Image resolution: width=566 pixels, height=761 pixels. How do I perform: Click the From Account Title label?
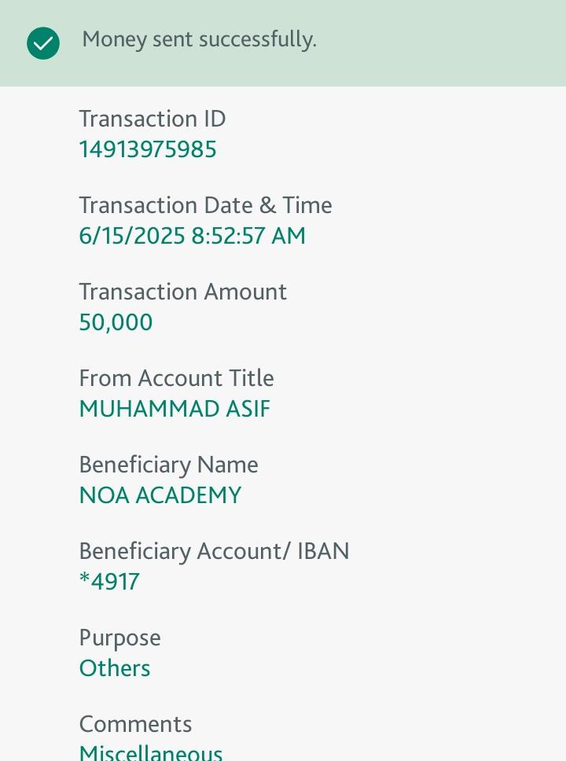(x=176, y=378)
